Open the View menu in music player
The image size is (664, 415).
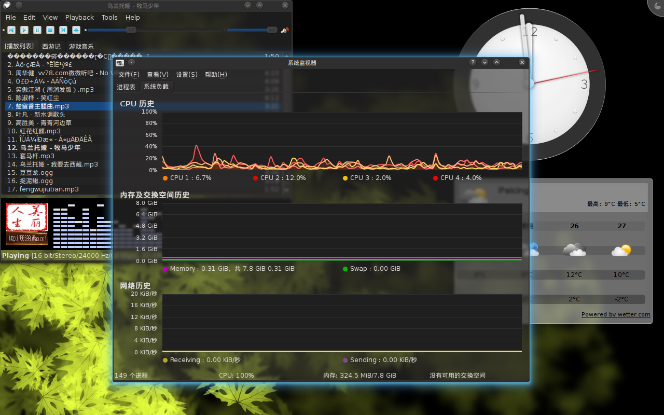point(50,18)
